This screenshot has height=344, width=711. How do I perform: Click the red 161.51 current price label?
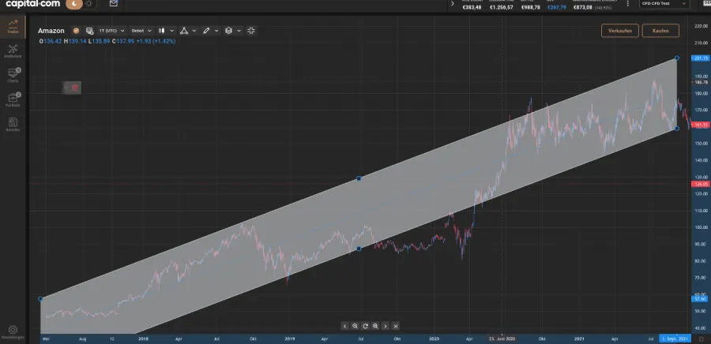pyautogui.click(x=701, y=125)
